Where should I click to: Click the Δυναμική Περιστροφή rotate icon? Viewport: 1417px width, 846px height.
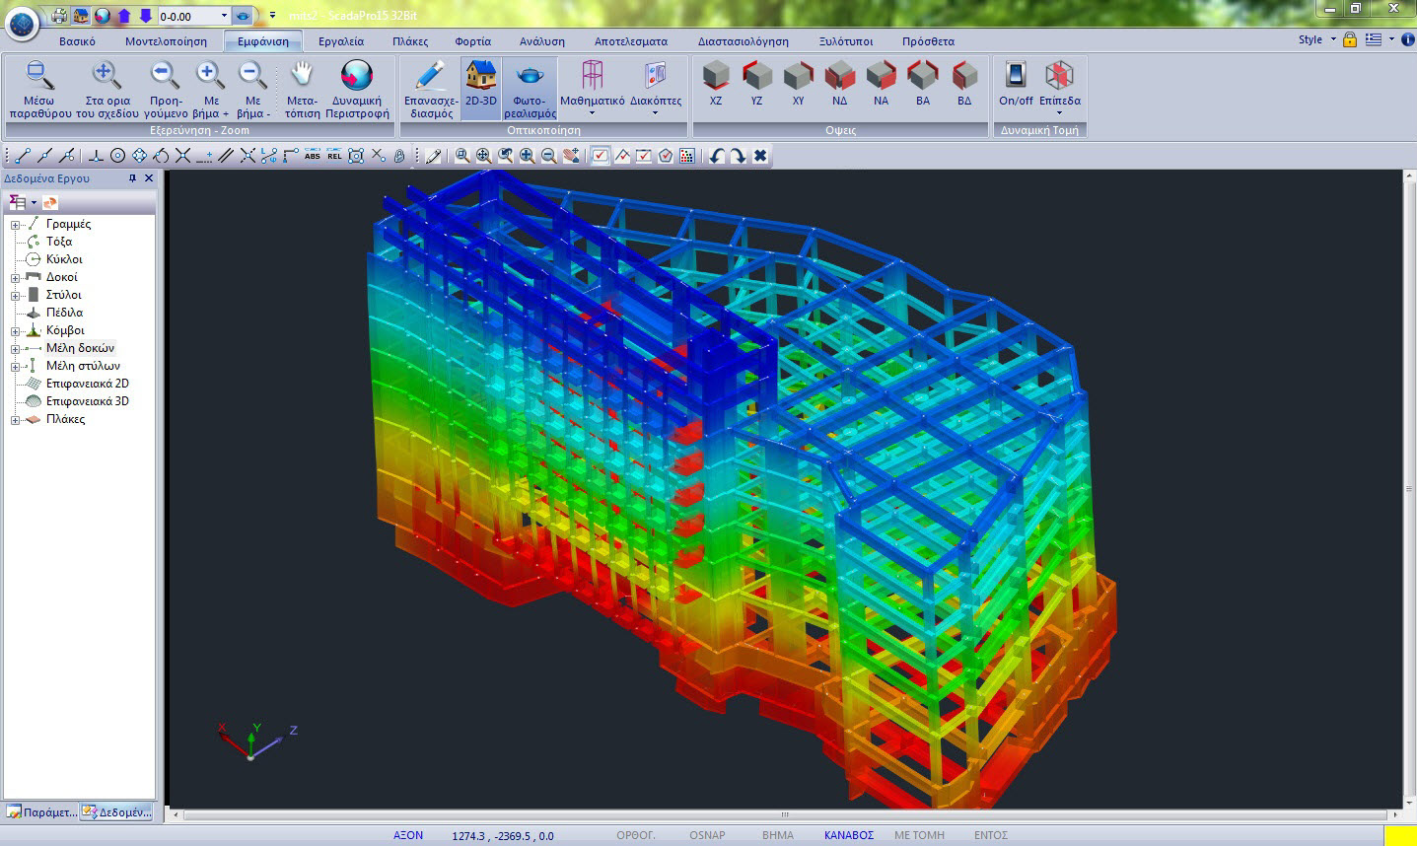click(x=356, y=77)
